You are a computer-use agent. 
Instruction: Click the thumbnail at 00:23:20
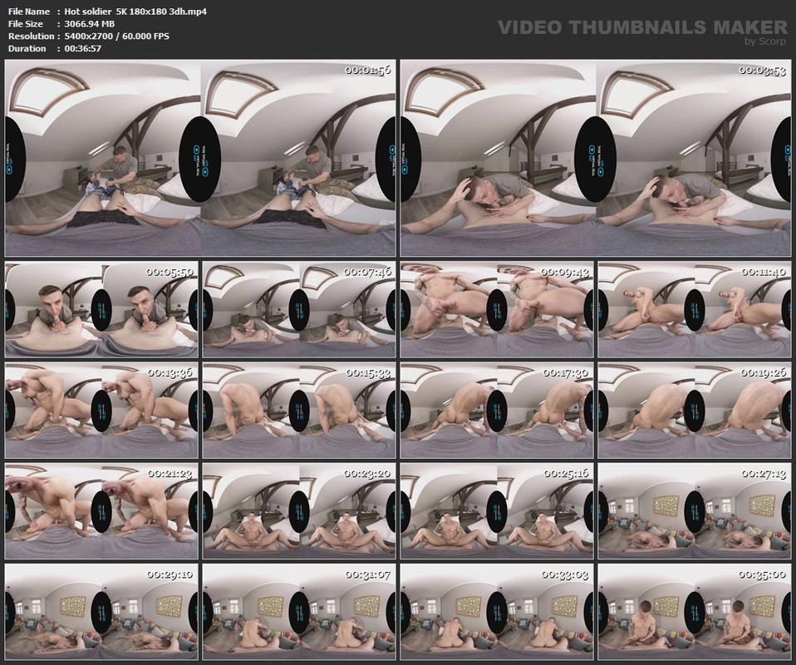click(x=299, y=511)
